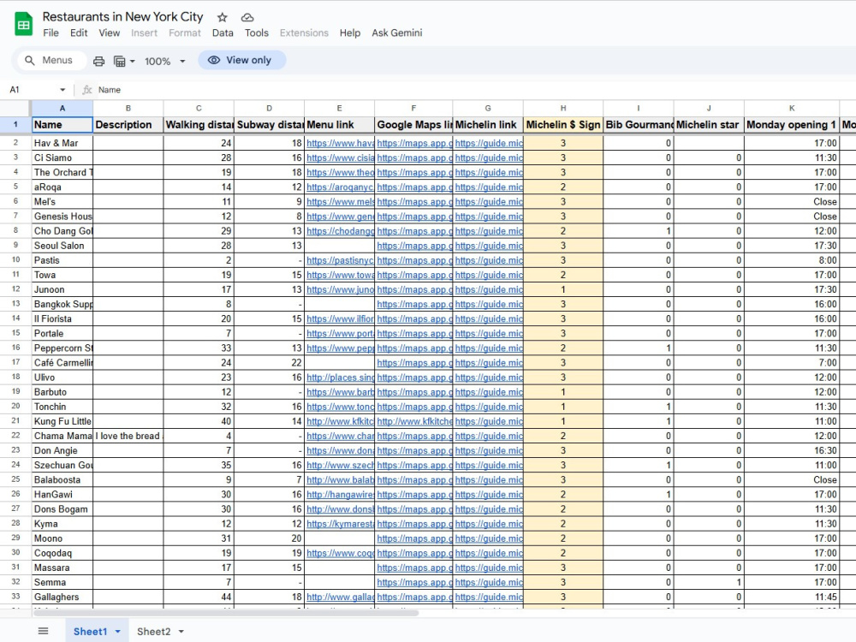Viewport: 856px width, 642px height.
Task: Open Ci Siamo Google Maps link
Action: 413,158
